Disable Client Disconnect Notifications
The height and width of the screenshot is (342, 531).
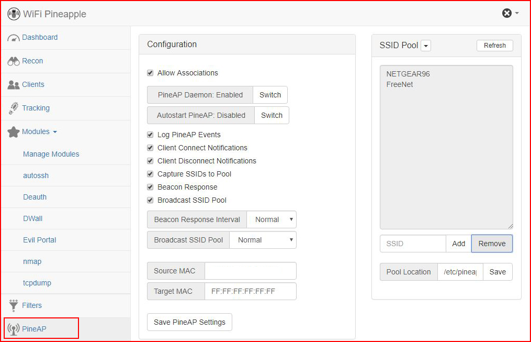pos(150,161)
